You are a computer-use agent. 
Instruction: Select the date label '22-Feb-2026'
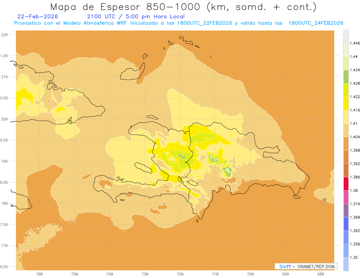click(38, 16)
